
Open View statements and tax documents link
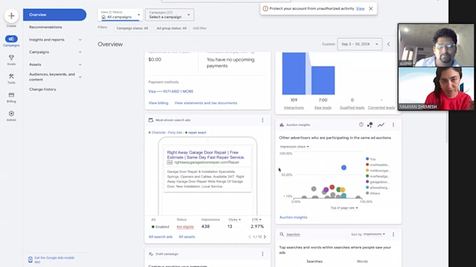[206, 103]
